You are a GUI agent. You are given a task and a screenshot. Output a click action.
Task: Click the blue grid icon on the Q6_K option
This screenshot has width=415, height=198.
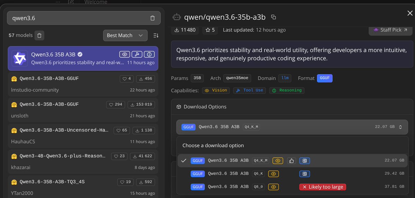[305, 174]
